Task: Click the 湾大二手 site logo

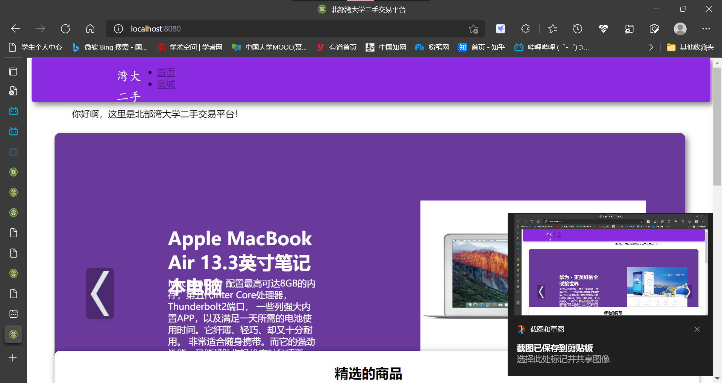Action: coord(129,86)
